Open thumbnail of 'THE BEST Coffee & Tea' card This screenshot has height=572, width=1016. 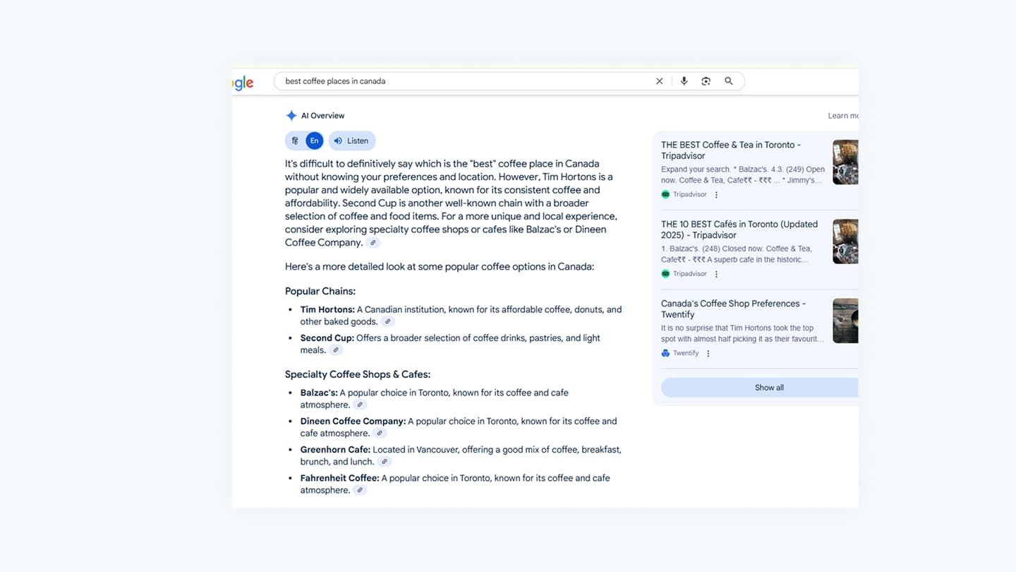845,162
